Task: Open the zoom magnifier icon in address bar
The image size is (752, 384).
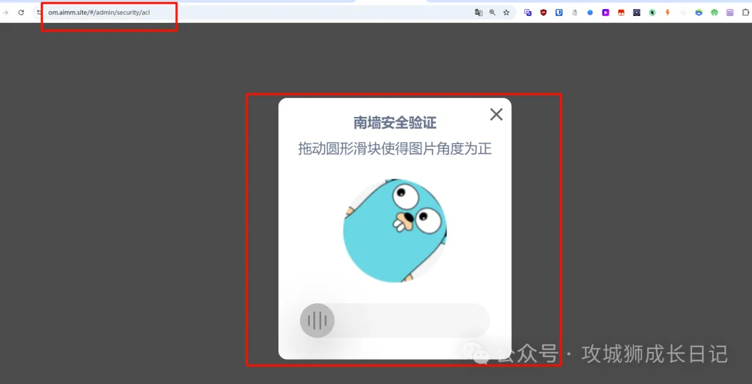Action: click(492, 13)
